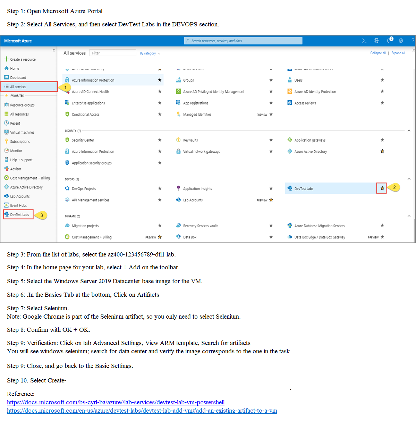Click Collapse all link

[378, 53]
